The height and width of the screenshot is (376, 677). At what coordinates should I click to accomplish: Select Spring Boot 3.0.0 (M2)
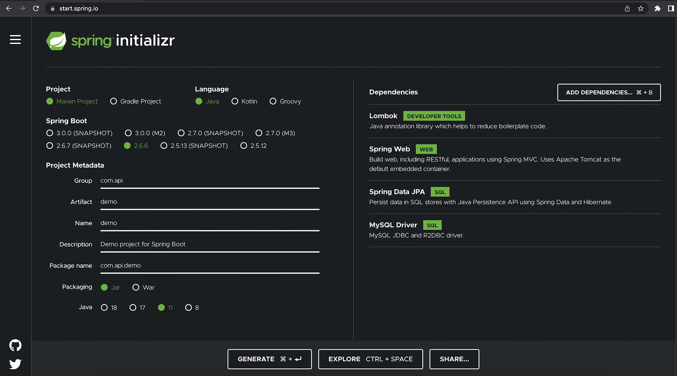coord(145,133)
